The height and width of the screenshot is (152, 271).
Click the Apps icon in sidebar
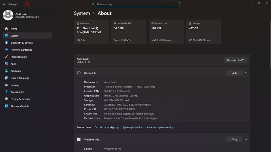pyautogui.click(x=6, y=64)
